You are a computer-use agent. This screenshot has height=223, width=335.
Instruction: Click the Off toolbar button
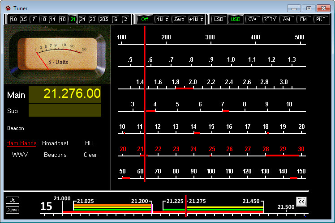pos(145,19)
